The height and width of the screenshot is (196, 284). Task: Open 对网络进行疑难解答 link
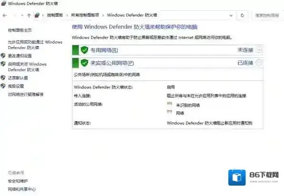tap(26, 94)
